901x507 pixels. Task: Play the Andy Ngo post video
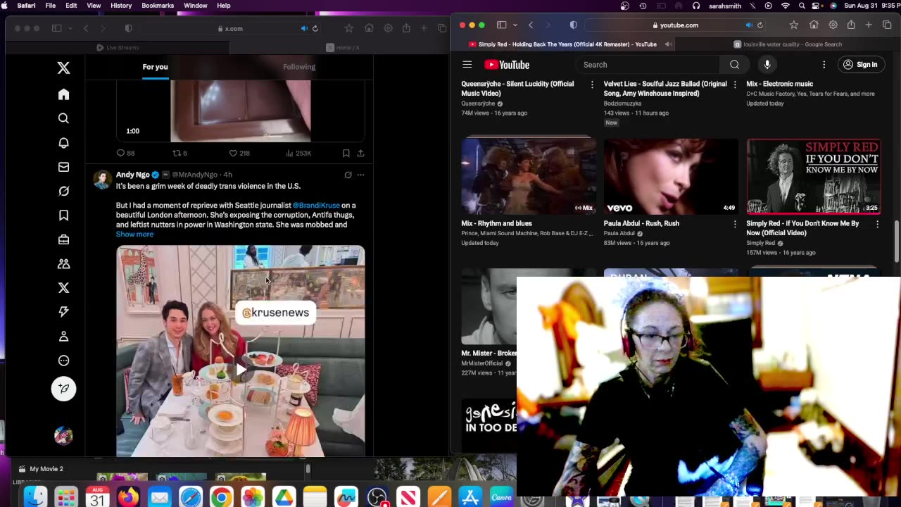241,368
